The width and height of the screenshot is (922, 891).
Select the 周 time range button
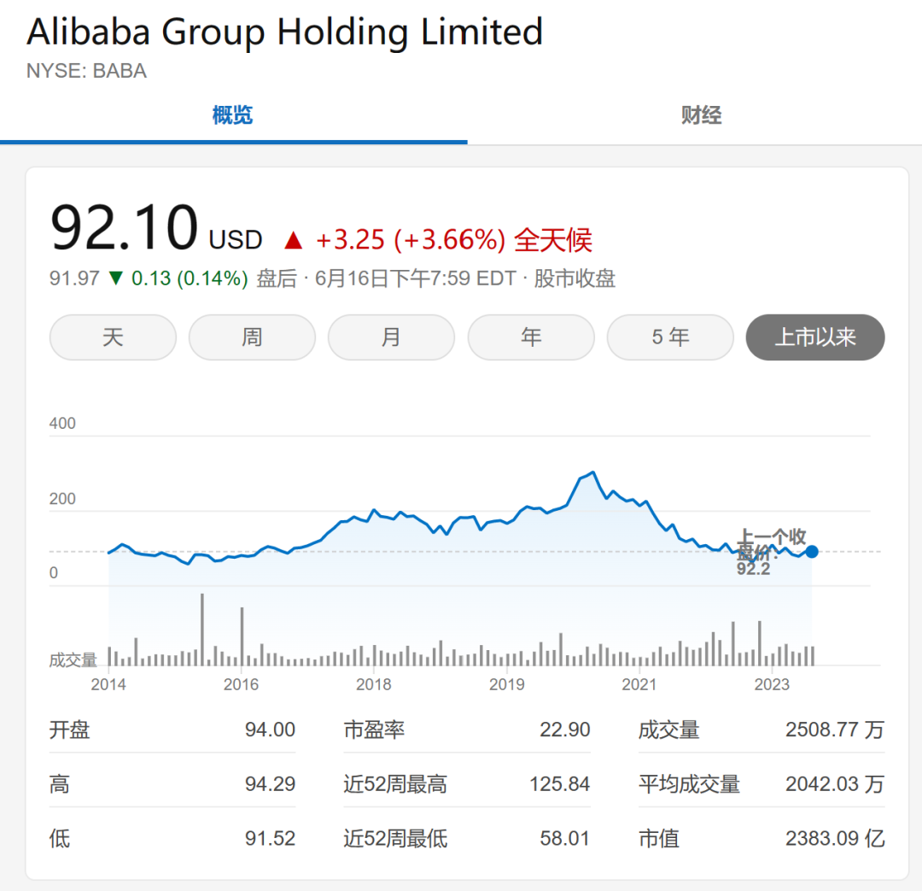(x=252, y=337)
